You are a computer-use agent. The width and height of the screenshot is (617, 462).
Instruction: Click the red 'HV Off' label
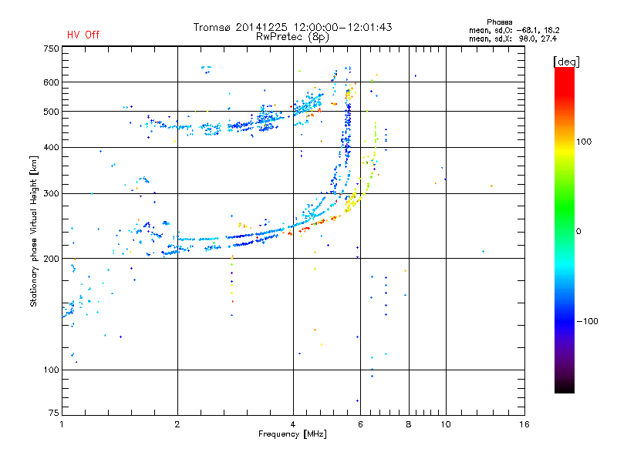[83, 35]
